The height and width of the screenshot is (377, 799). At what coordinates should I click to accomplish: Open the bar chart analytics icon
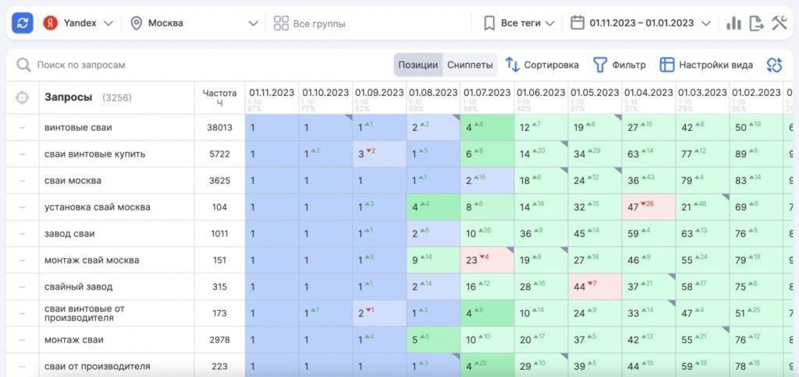click(733, 23)
